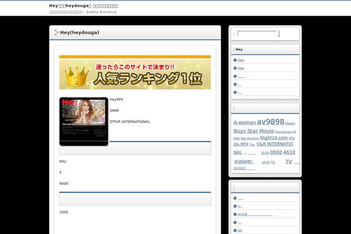Open the KIWAMI) tag link
351x234 pixels.
pos(243,161)
